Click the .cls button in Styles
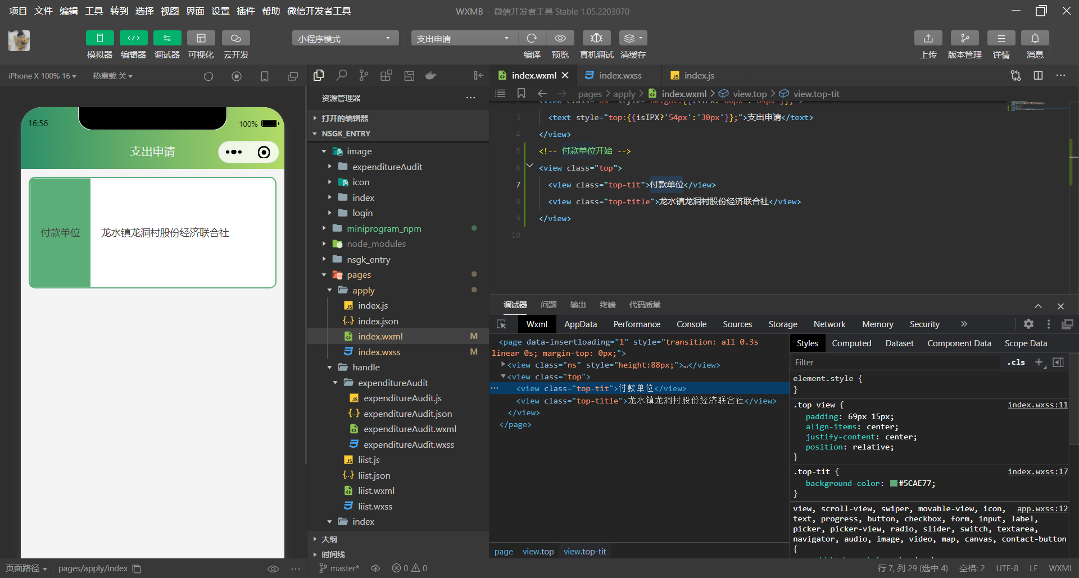 point(1015,363)
